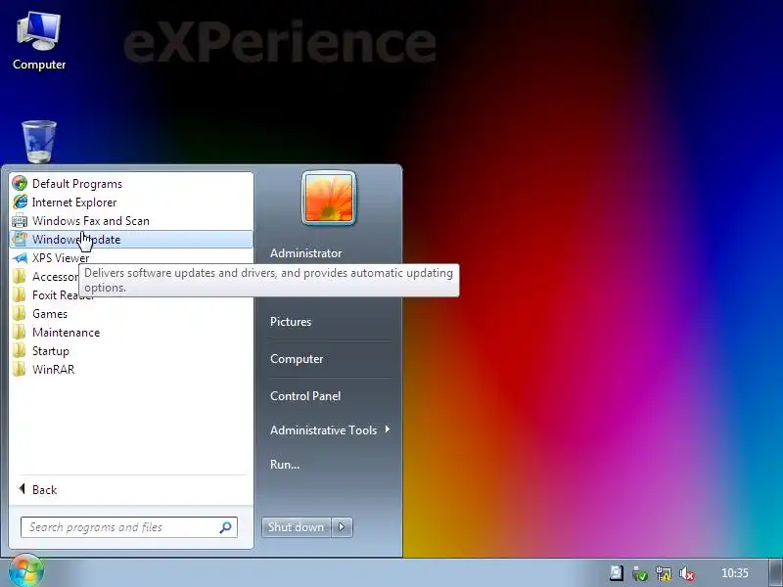The width and height of the screenshot is (783, 587).
Task: Click the Windows Update icon
Action: (x=20, y=239)
